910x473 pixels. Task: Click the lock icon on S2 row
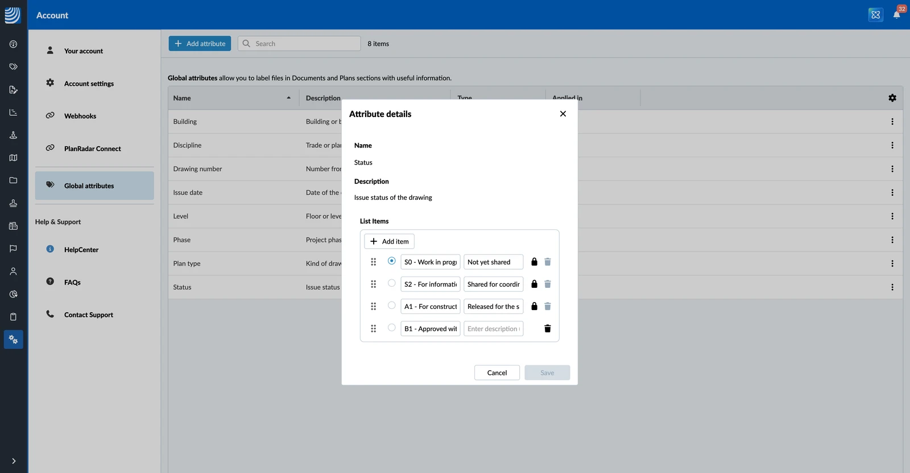pos(534,284)
